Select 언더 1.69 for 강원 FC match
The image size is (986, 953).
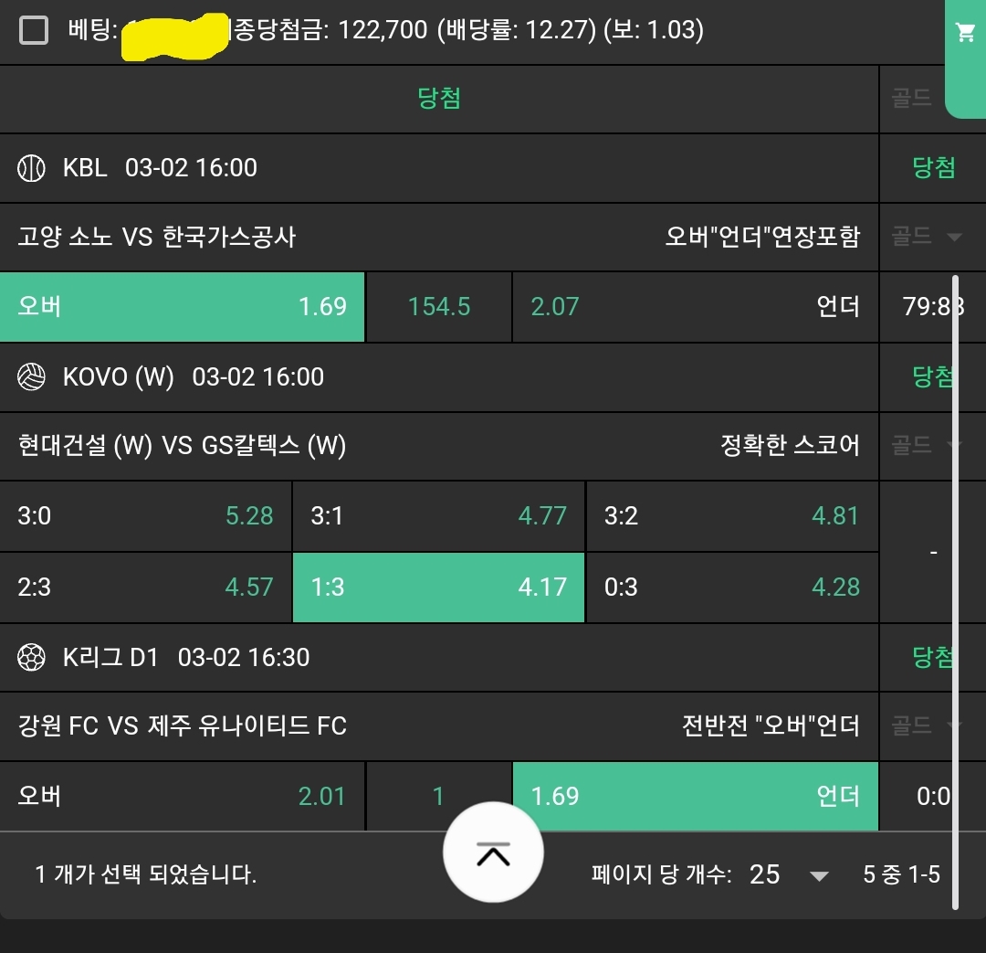tap(695, 796)
